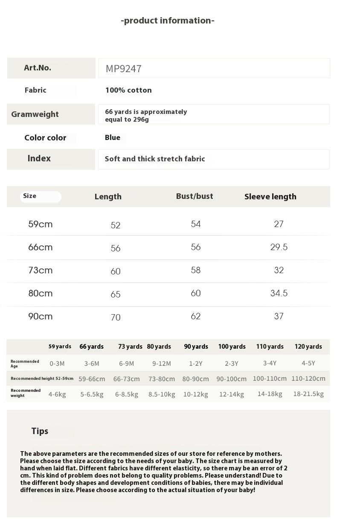Click the MP9247 article number field
This screenshot has height=522, width=337.
(x=214, y=68)
